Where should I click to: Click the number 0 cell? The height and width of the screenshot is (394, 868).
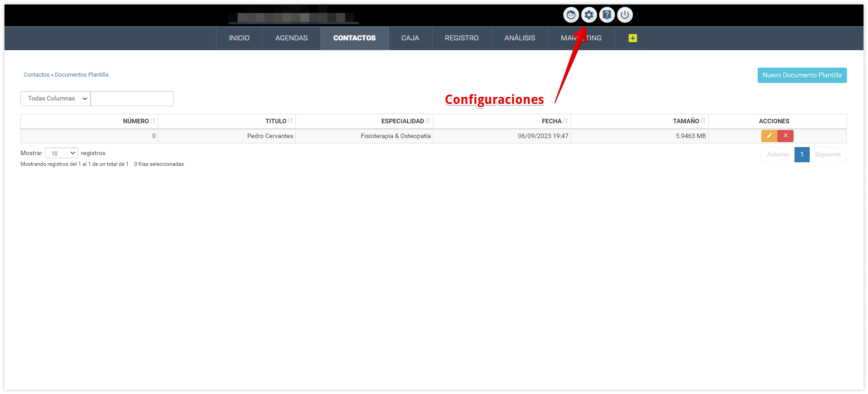pos(89,136)
